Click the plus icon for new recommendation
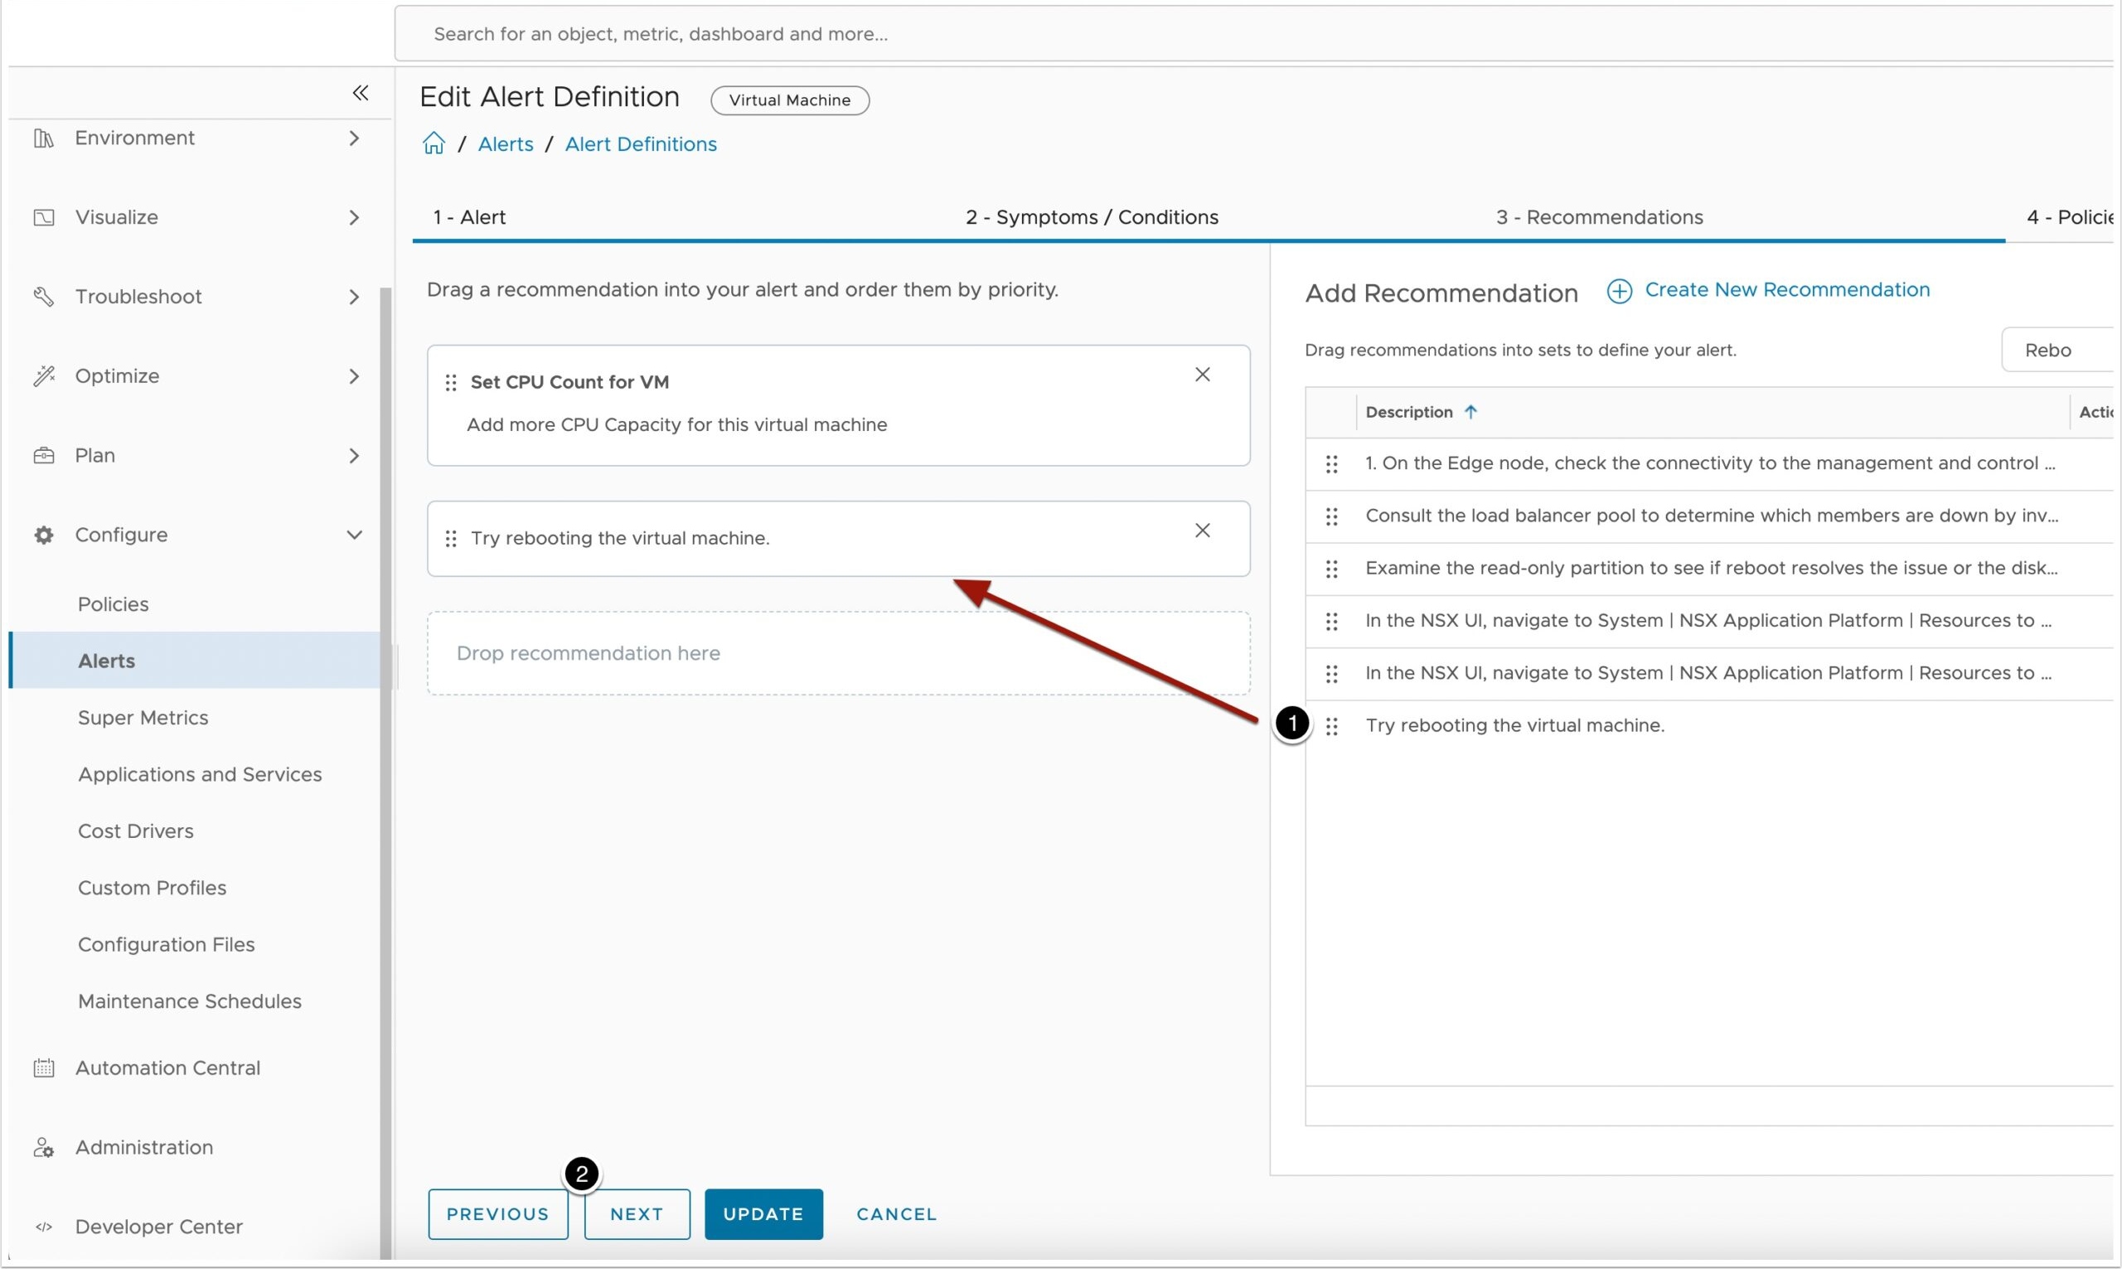The image size is (2122, 1269). pos(1618,291)
